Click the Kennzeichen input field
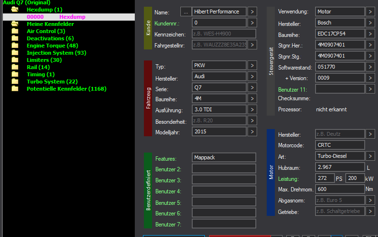Screen dimensions: 378x237 click(224, 34)
